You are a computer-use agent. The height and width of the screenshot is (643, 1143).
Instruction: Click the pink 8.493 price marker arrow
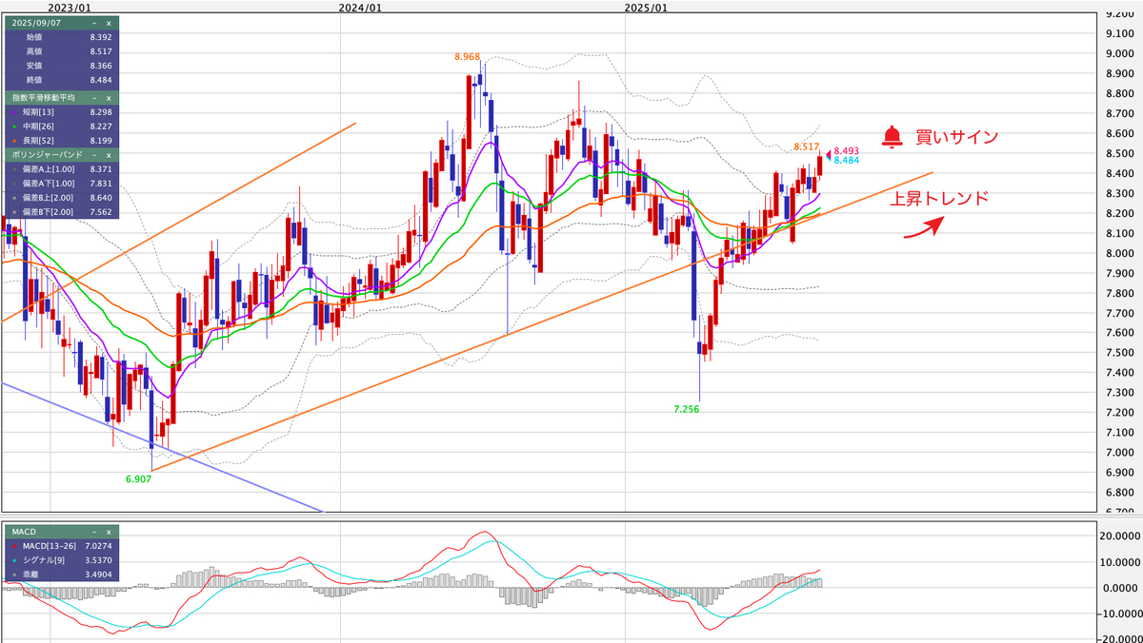click(826, 152)
